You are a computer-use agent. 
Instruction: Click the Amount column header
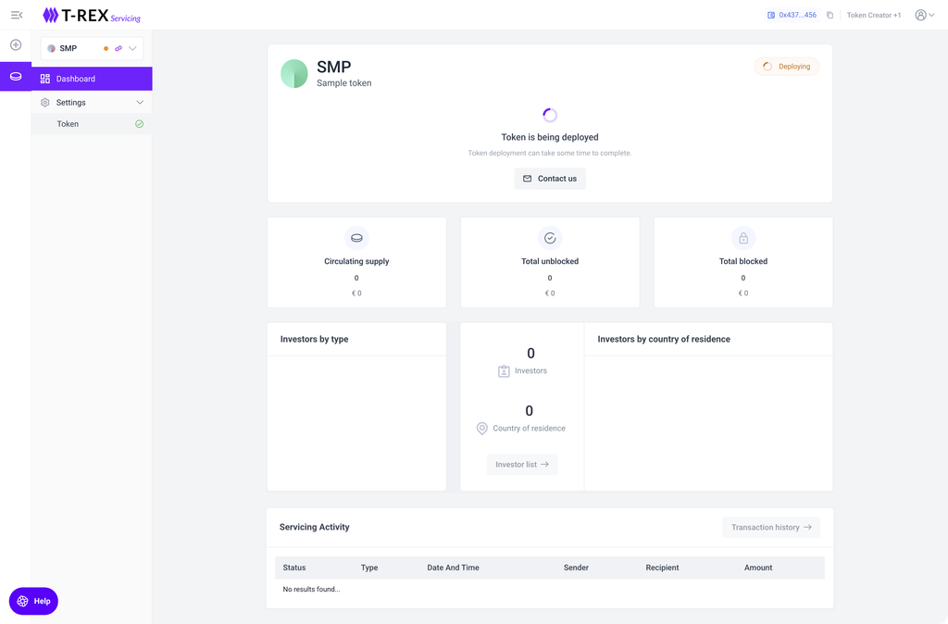(758, 568)
